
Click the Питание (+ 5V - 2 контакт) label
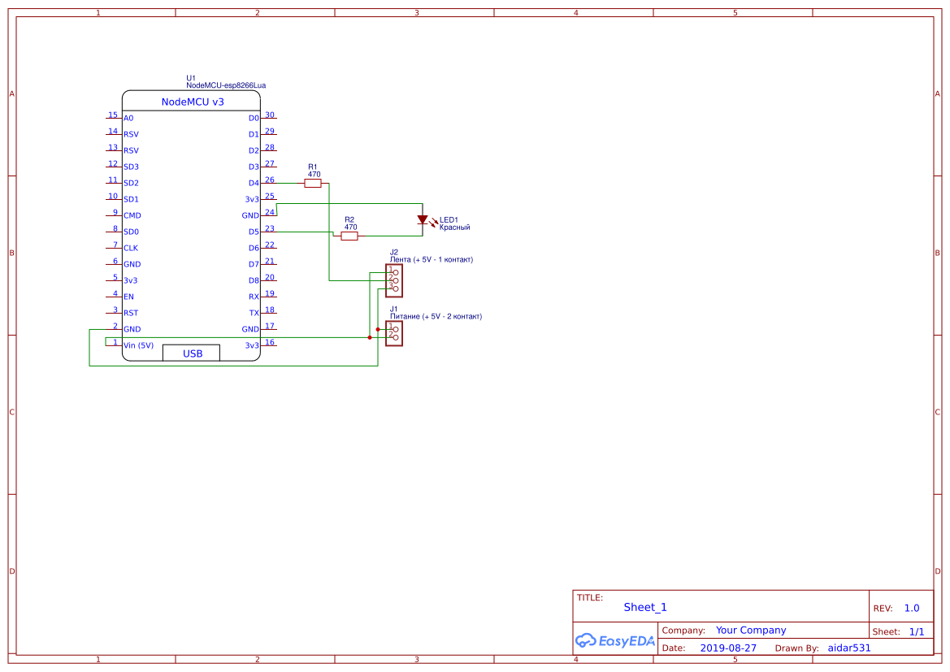click(436, 316)
